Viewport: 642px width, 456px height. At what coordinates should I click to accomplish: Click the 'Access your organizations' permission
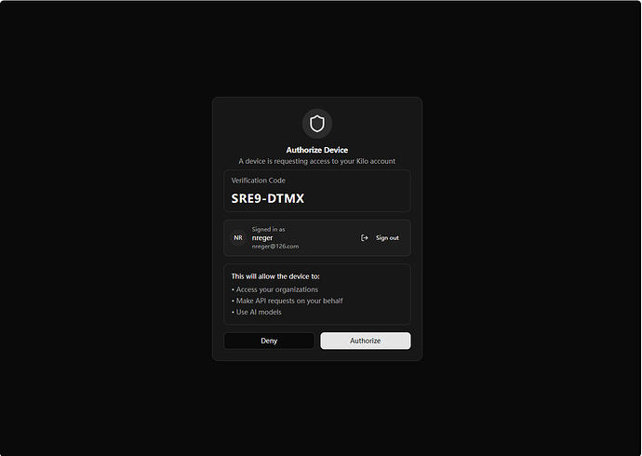click(274, 289)
